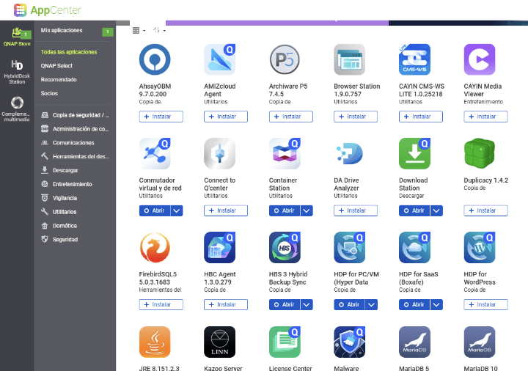Install Browser Station with Instalar button
Image resolution: width=528 pixels, height=371 pixels.
356,117
